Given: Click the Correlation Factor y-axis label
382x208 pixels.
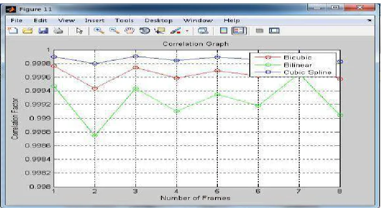Looking at the screenshot, I should click(x=15, y=119).
